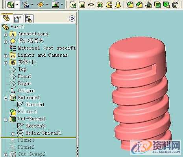Select the Right plane
183x157 pixels.
(25, 83)
